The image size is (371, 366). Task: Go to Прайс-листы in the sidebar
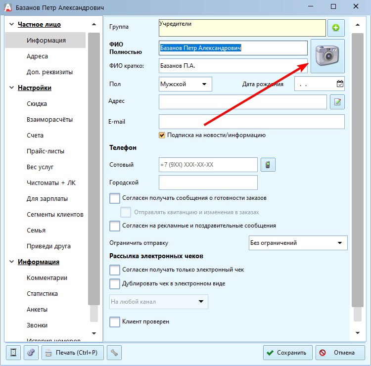pyautogui.click(x=46, y=151)
